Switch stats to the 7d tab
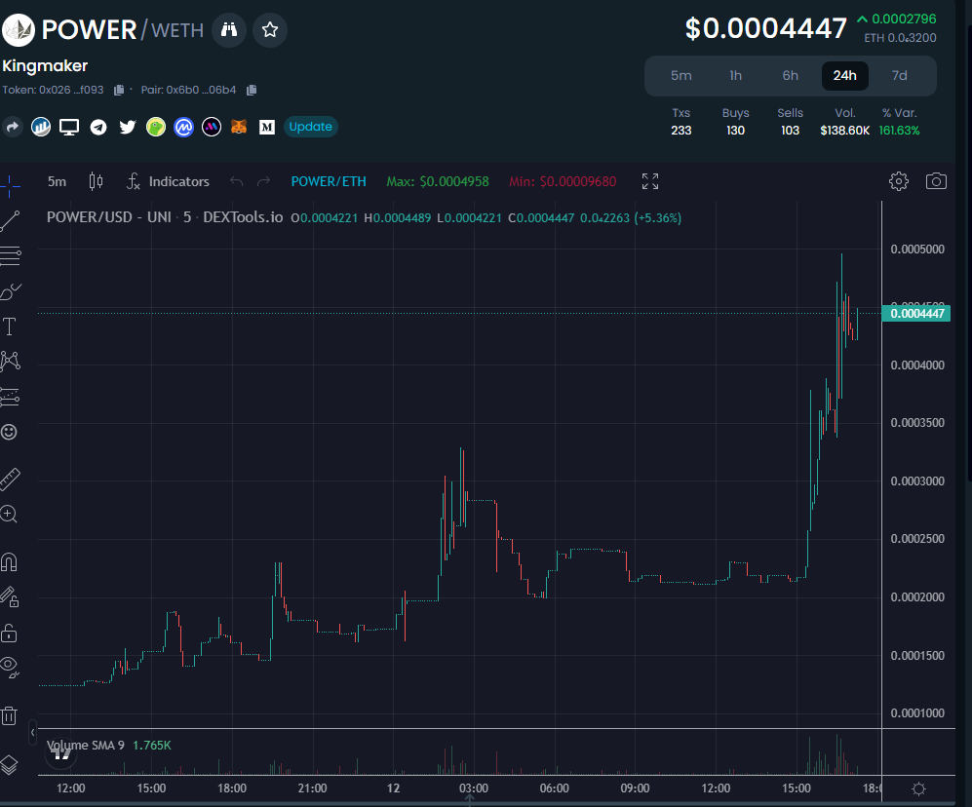Viewport: 972px width, 807px height. coord(900,76)
